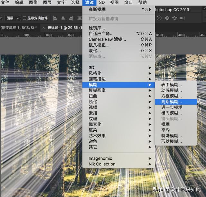This screenshot has width=206, height=197.
Task: Expand the 扭曲 submenu
Action: click(x=119, y=96)
